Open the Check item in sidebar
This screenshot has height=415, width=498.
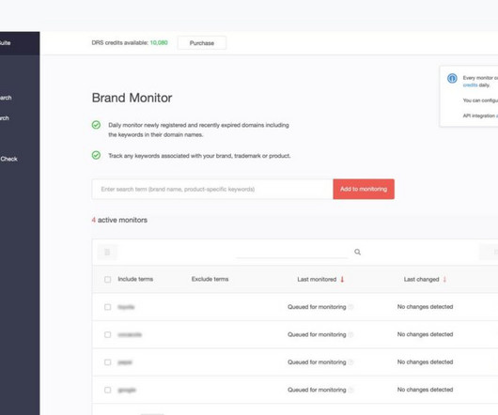click(8, 159)
